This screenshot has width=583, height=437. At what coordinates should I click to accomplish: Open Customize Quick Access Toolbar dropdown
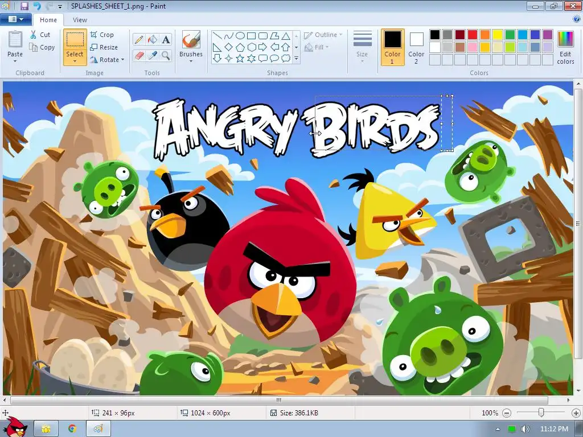click(60, 6)
